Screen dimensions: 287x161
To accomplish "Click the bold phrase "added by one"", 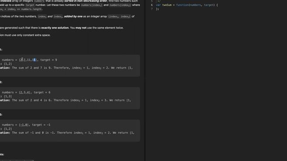I will 73,17.
